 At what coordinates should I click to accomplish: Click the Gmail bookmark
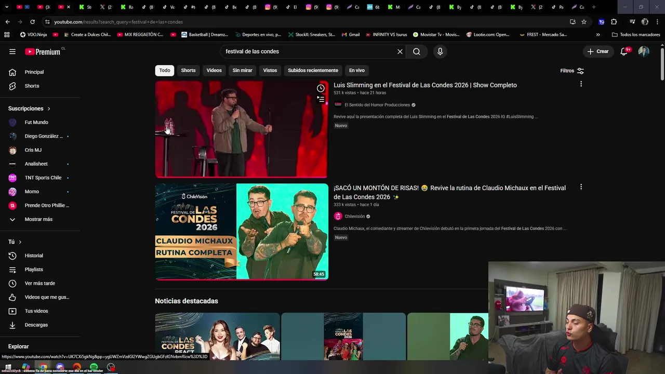350,35
